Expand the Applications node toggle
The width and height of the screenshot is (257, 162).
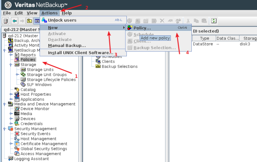point(11,99)
